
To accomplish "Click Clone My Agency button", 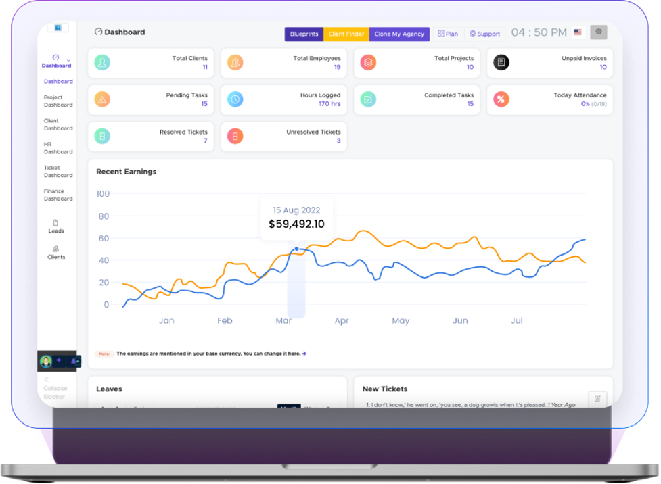I will coord(399,34).
